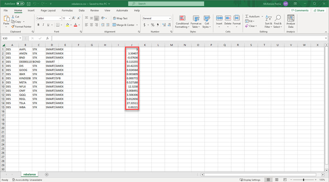Open the Comments pane button
The width and height of the screenshot is (329, 182).
pos(300,10)
